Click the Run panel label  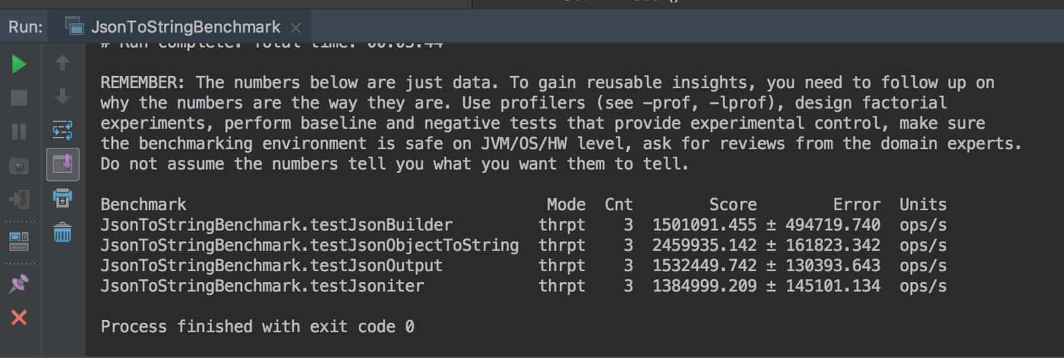26,27
